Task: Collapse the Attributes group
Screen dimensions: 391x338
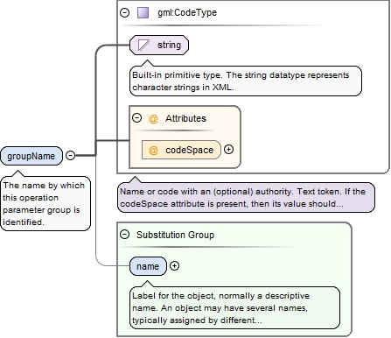Action: point(136,118)
